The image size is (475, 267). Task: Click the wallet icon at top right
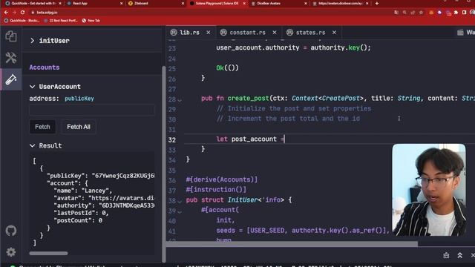click(460, 33)
